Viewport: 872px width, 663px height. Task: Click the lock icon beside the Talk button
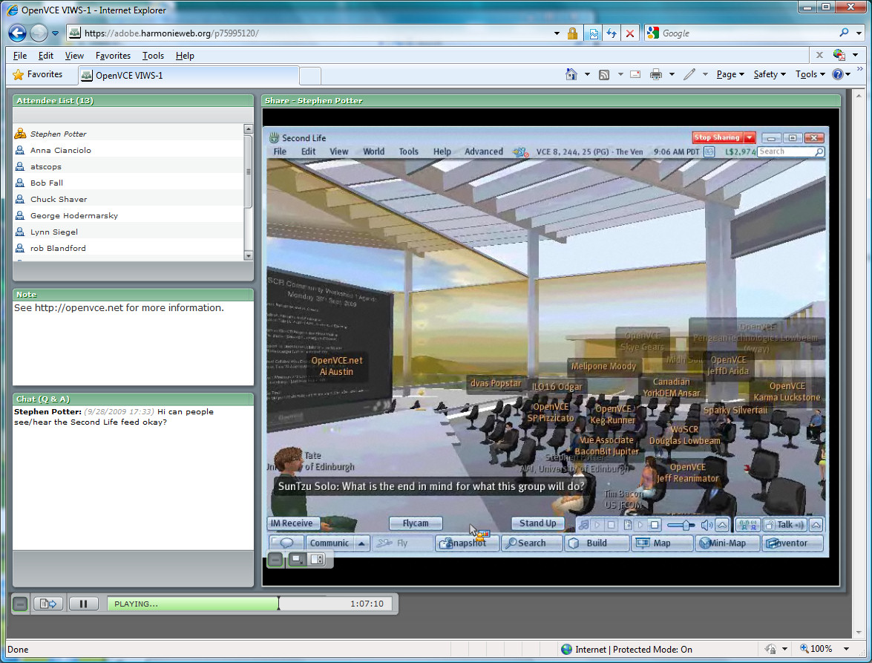click(770, 524)
